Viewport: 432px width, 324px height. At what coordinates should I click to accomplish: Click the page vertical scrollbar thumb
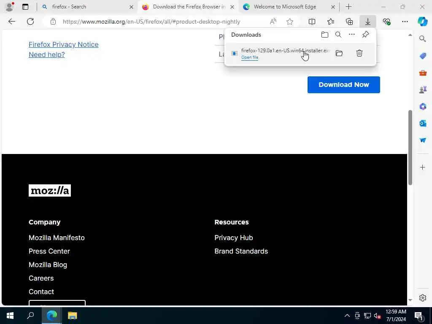pyautogui.click(x=410, y=147)
